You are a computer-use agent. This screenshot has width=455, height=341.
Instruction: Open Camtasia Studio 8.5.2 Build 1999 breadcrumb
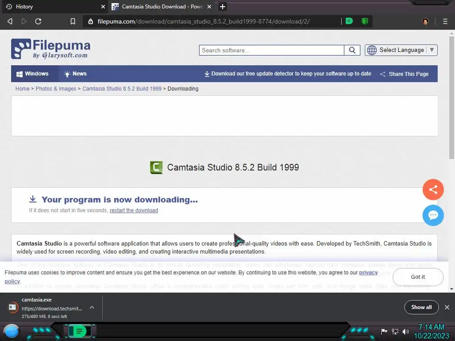(122, 89)
